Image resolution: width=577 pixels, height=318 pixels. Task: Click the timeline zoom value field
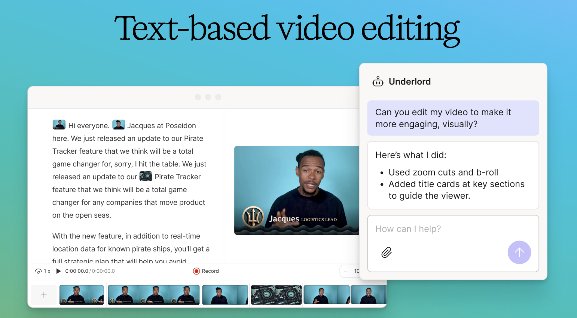coord(356,271)
